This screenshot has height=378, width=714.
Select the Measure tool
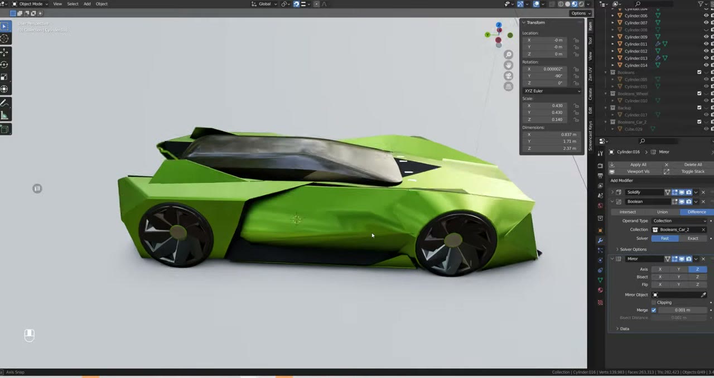coord(4,115)
